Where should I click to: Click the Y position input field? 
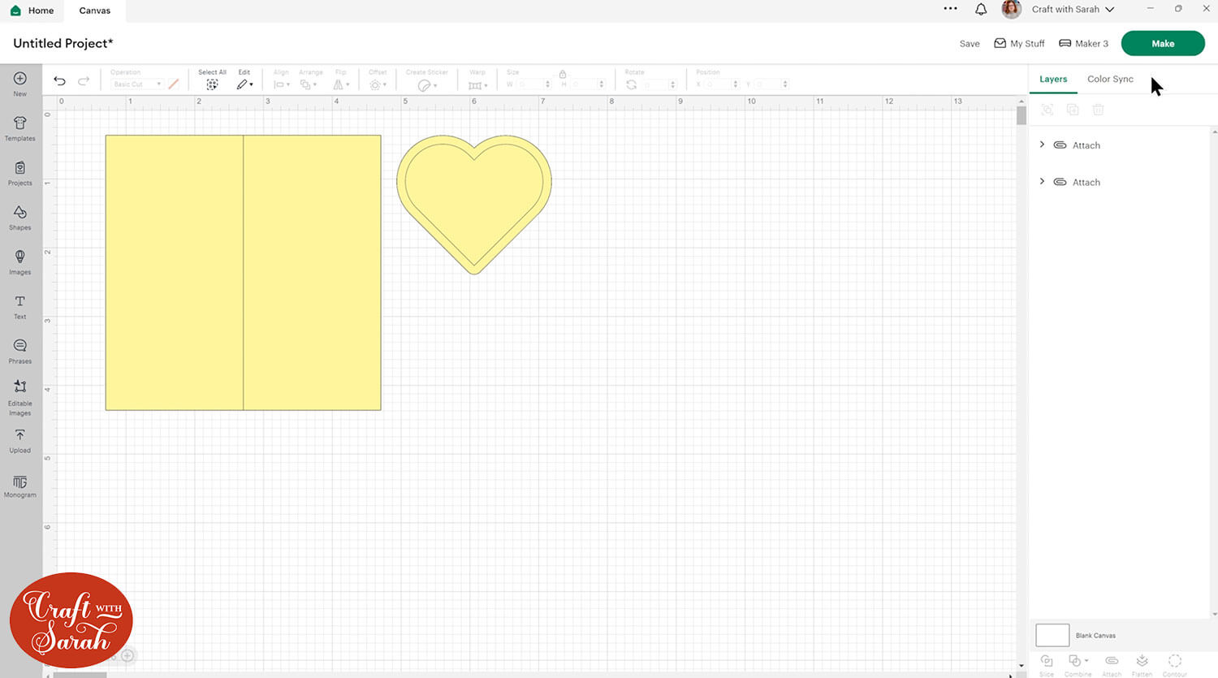pyautogui.click(x=772, y=84)
